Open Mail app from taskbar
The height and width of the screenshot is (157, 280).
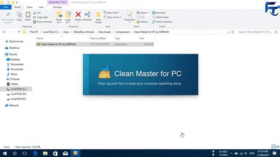coord(65,153)
